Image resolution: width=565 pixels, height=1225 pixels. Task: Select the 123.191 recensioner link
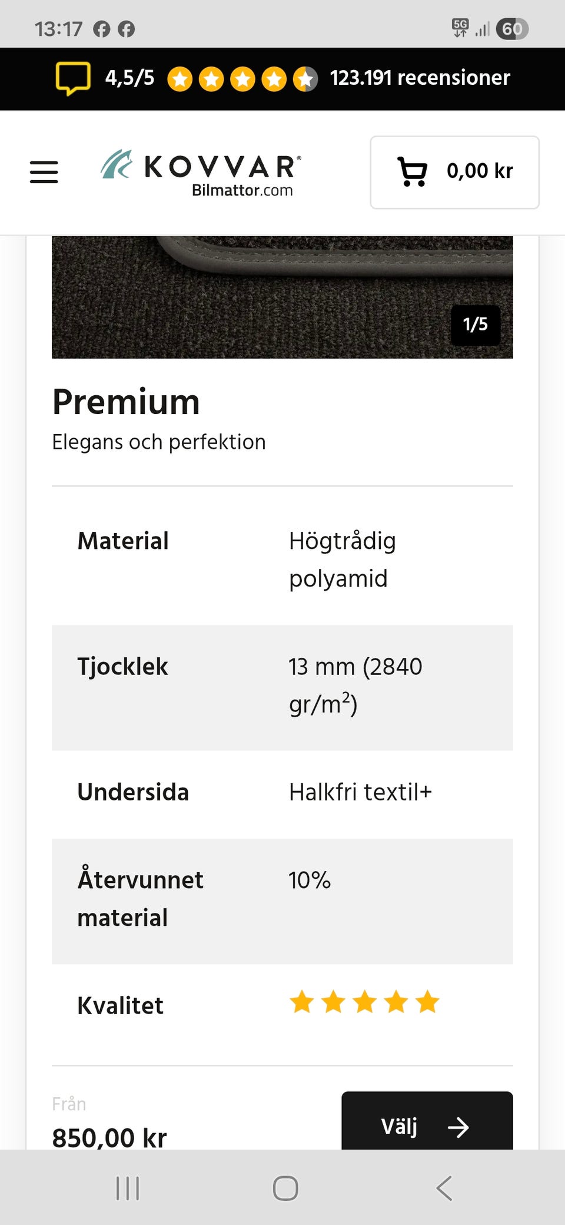point(420,78)
